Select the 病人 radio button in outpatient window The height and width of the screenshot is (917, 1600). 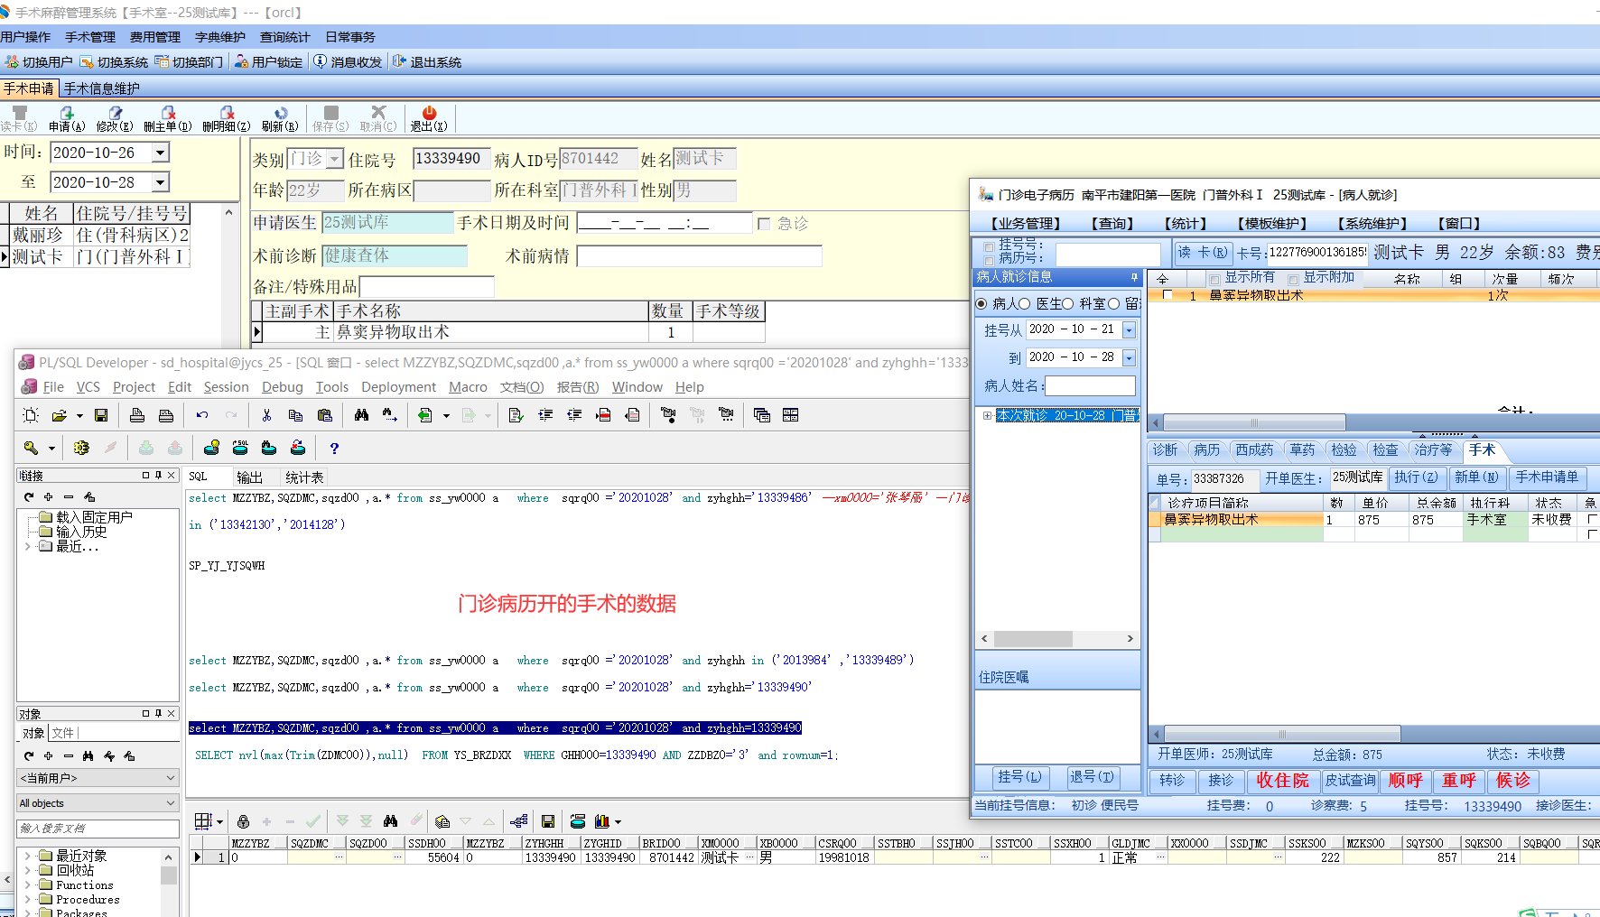981,304
